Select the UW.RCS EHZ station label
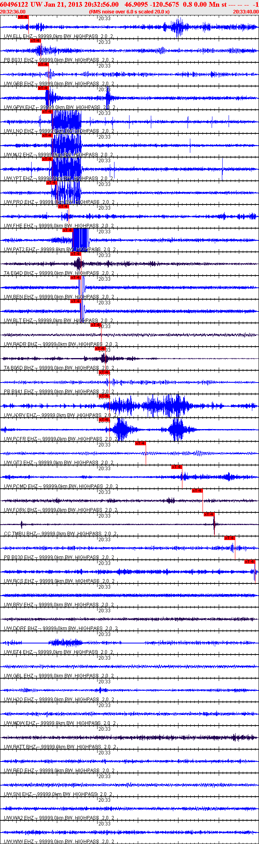The height and width of the screenshot is (844, 259). click(x=19, y=581)
